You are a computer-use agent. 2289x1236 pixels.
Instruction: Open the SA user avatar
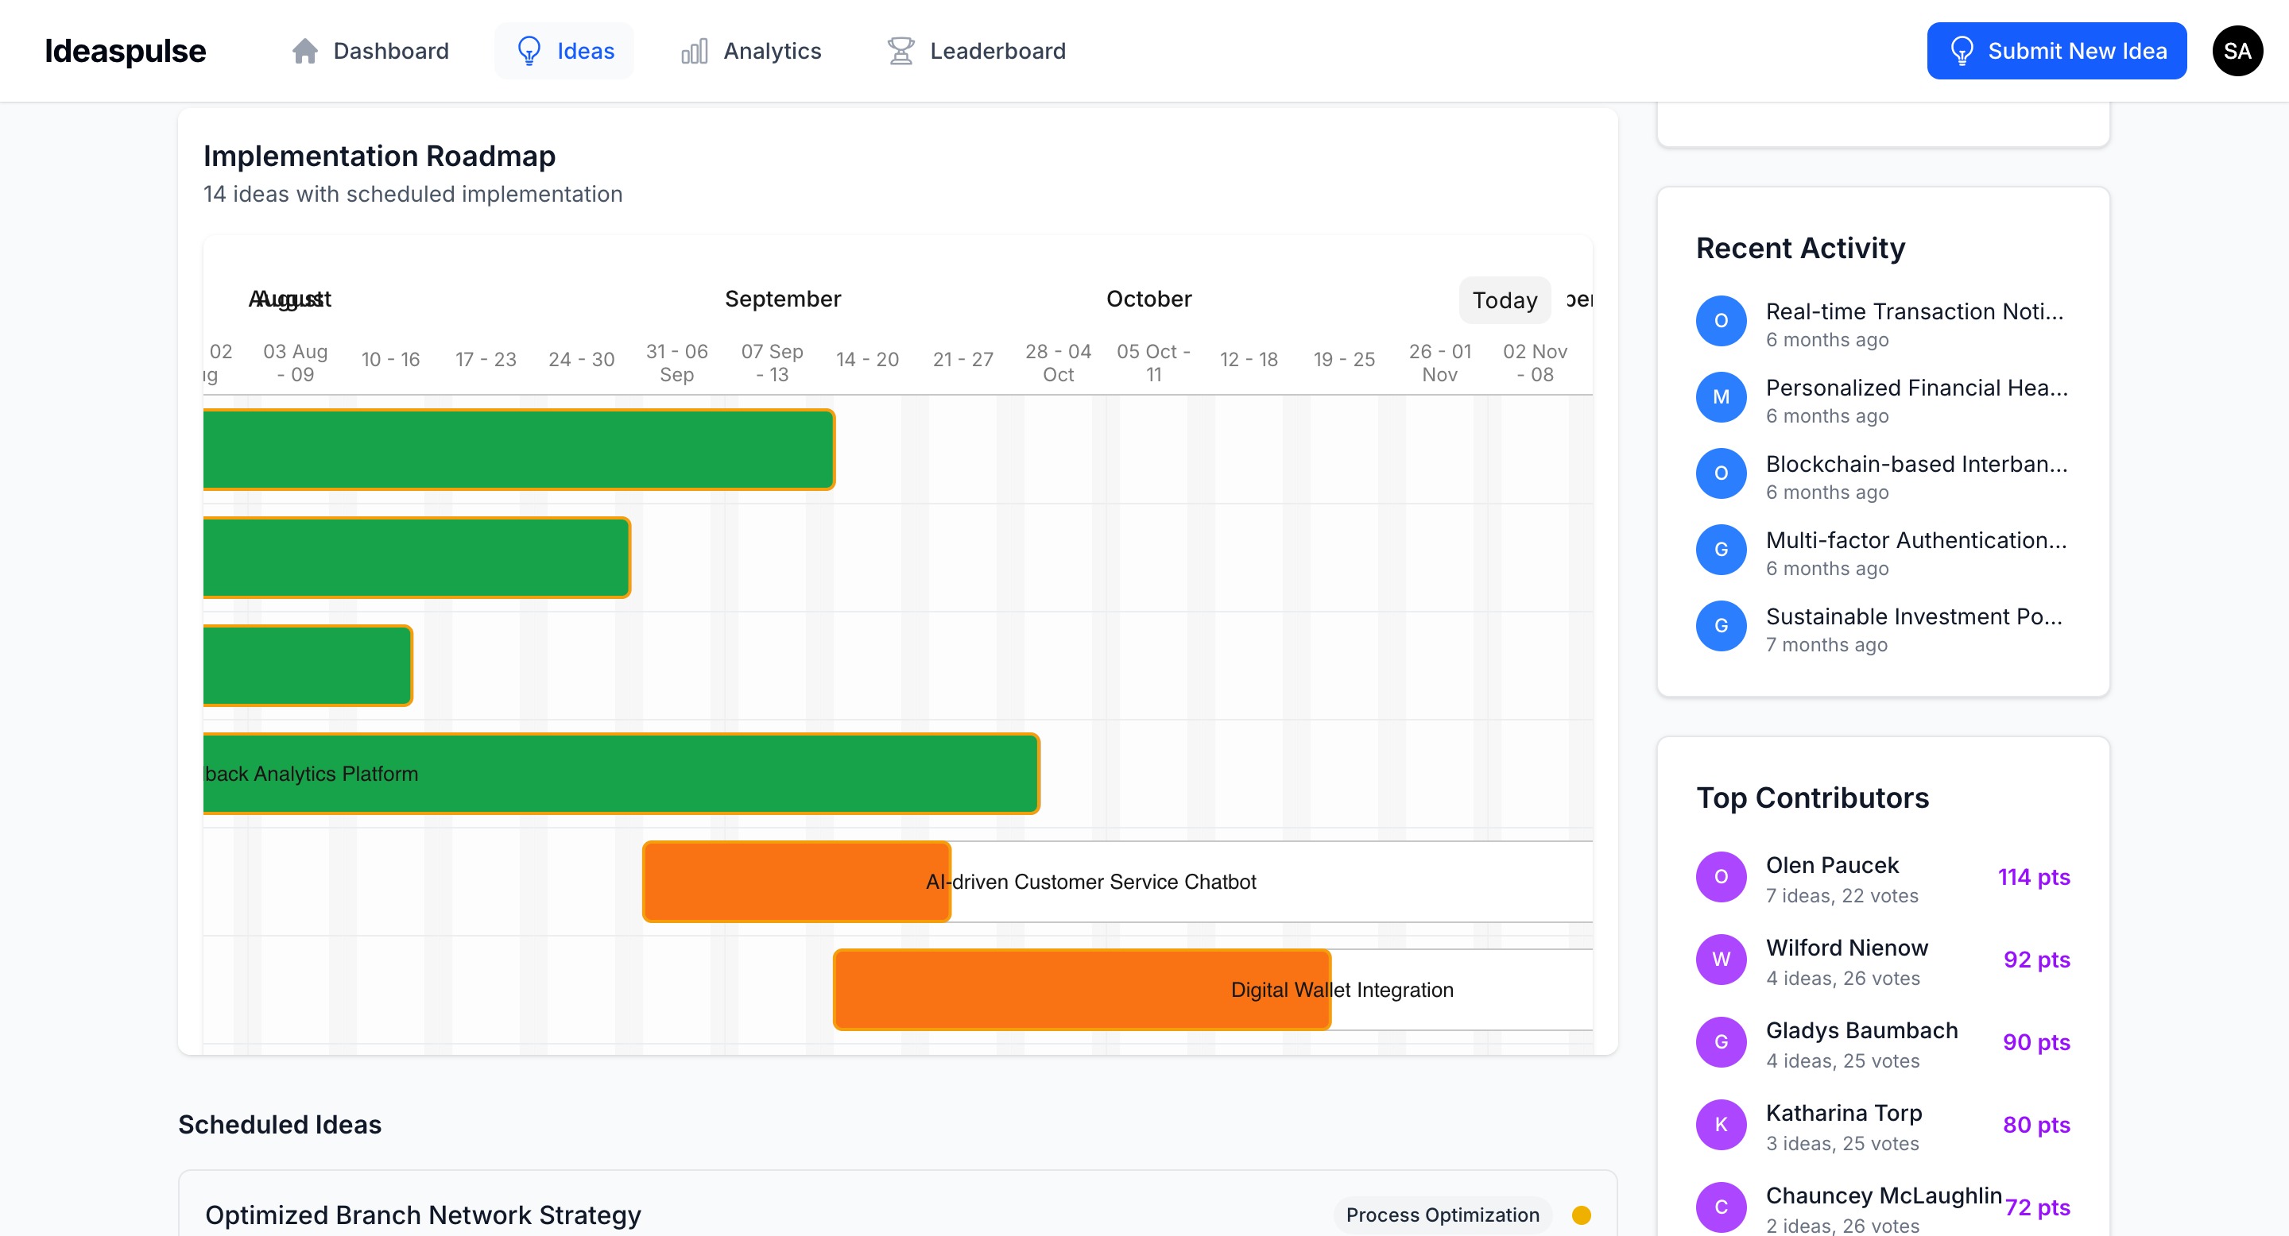tap(2237, 51)
